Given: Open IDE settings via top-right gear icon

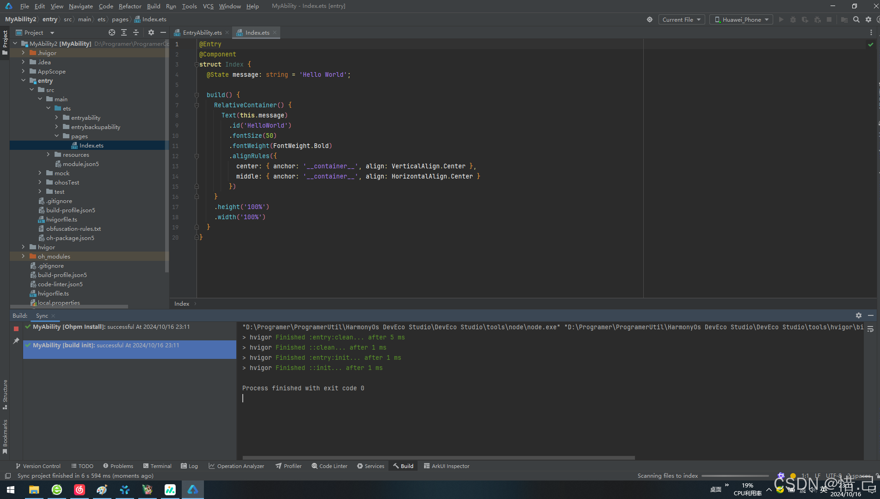Looking at the screenshot, I should pyautogui.click(x=868, y=19).
